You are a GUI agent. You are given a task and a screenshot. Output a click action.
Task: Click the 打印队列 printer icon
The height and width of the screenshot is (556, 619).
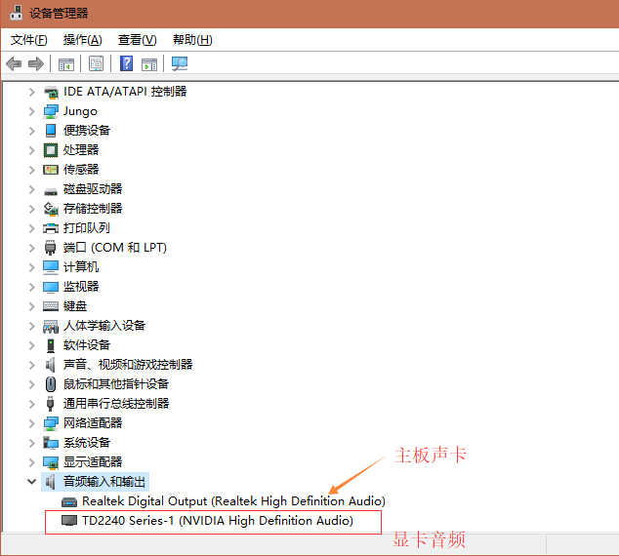pyautogui.click(x=51, y=228)
